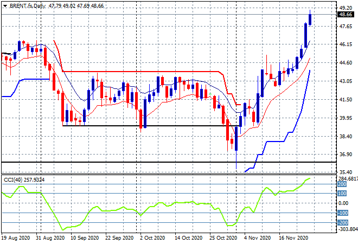Click the 44.60 price axis label
Image resolution: width=358 pixels, height=244 pixels.
tap(346, 63)
